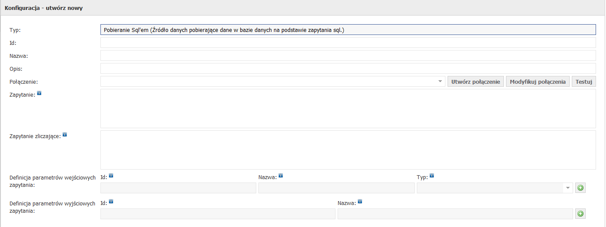Focus the Id text field

pyautogui.click(x=348, y=43)
